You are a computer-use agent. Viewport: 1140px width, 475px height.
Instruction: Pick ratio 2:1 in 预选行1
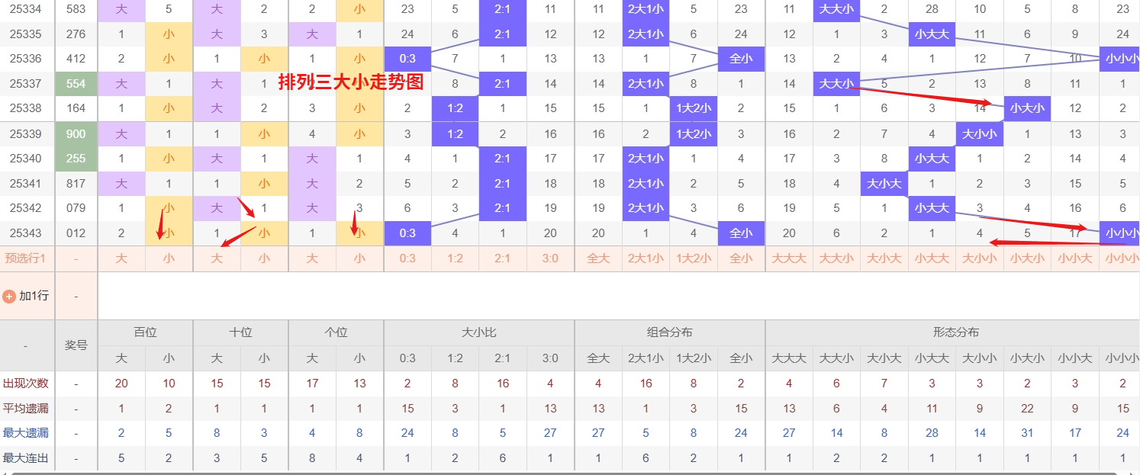point(503,258)
